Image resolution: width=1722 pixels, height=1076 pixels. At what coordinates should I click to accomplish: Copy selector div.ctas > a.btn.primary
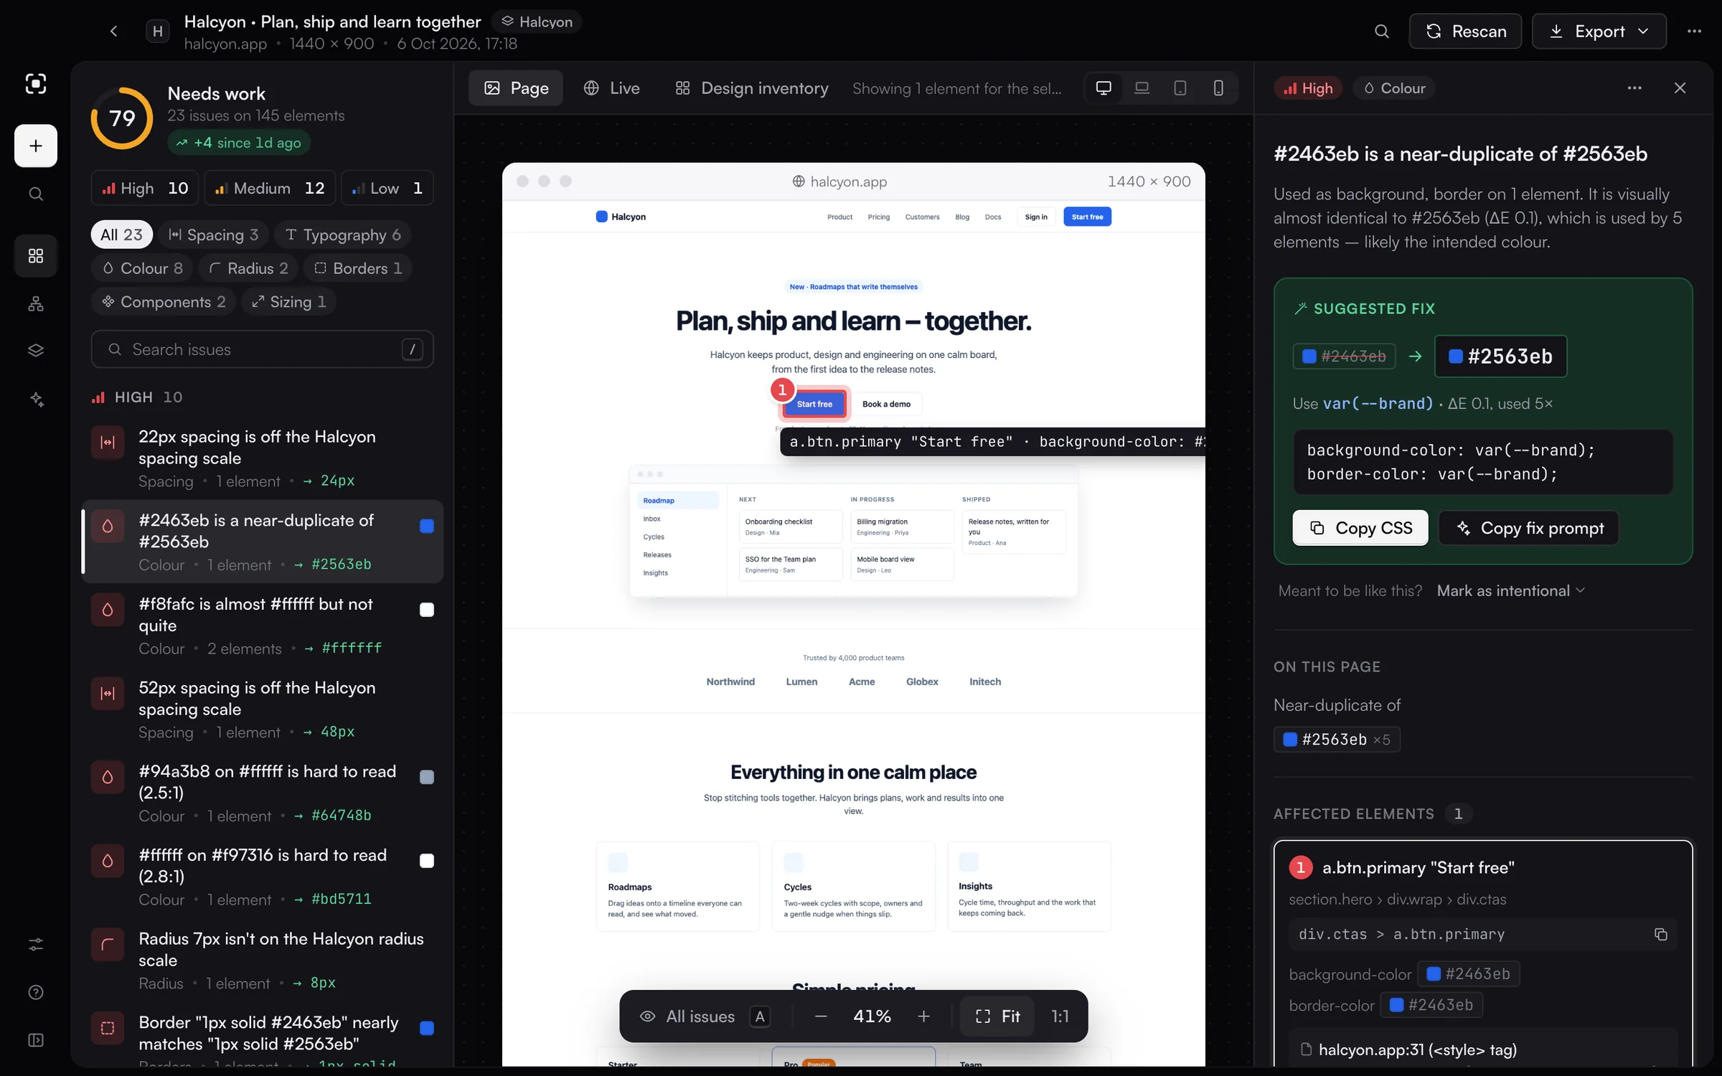(x=1660, y=934)
